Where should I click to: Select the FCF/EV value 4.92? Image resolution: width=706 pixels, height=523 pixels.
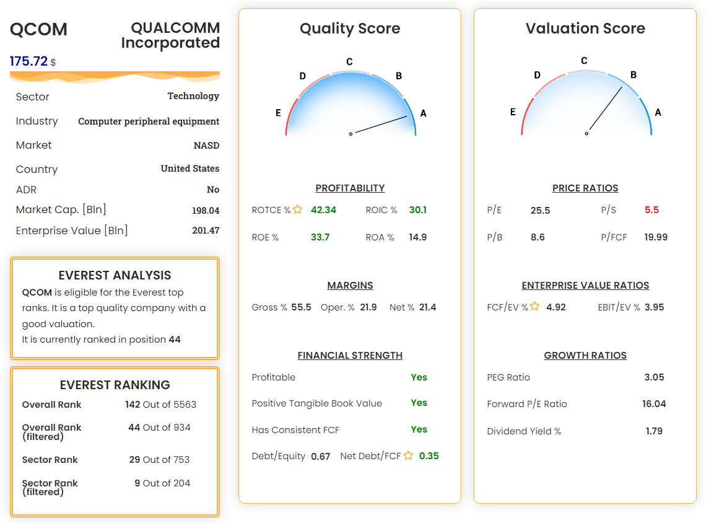(556, 307)
